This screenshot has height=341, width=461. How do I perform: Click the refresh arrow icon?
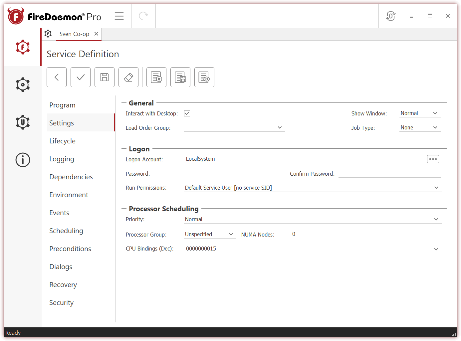143,16
